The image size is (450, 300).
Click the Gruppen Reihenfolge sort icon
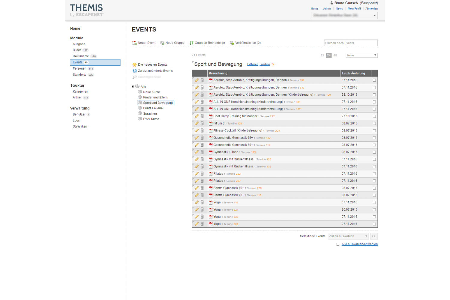191,43
